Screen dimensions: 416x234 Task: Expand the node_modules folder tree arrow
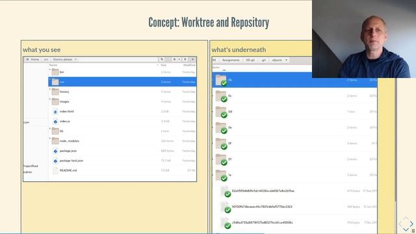tap(50, 138)
